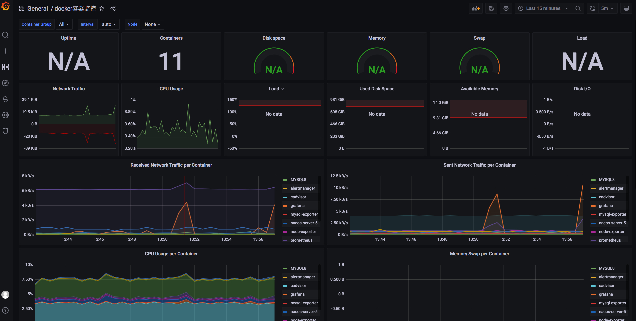Click the Add panel icon
The image size is (636, 321).
point(475,8)
